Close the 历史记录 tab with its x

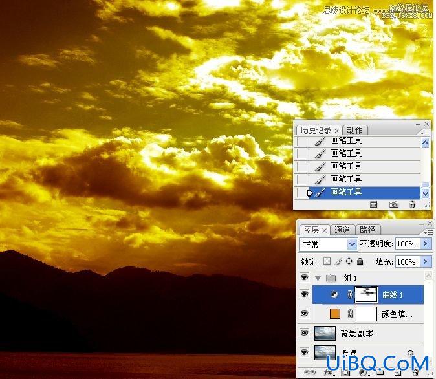click(x=336, y=131)
